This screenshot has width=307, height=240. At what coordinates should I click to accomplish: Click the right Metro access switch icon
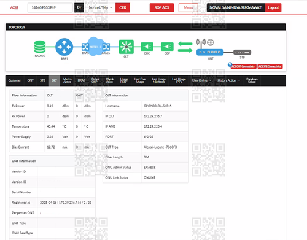point(106,47)
